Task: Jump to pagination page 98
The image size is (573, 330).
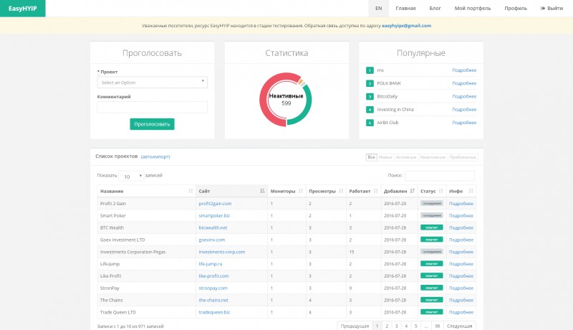Action: [x=437, y=326]
